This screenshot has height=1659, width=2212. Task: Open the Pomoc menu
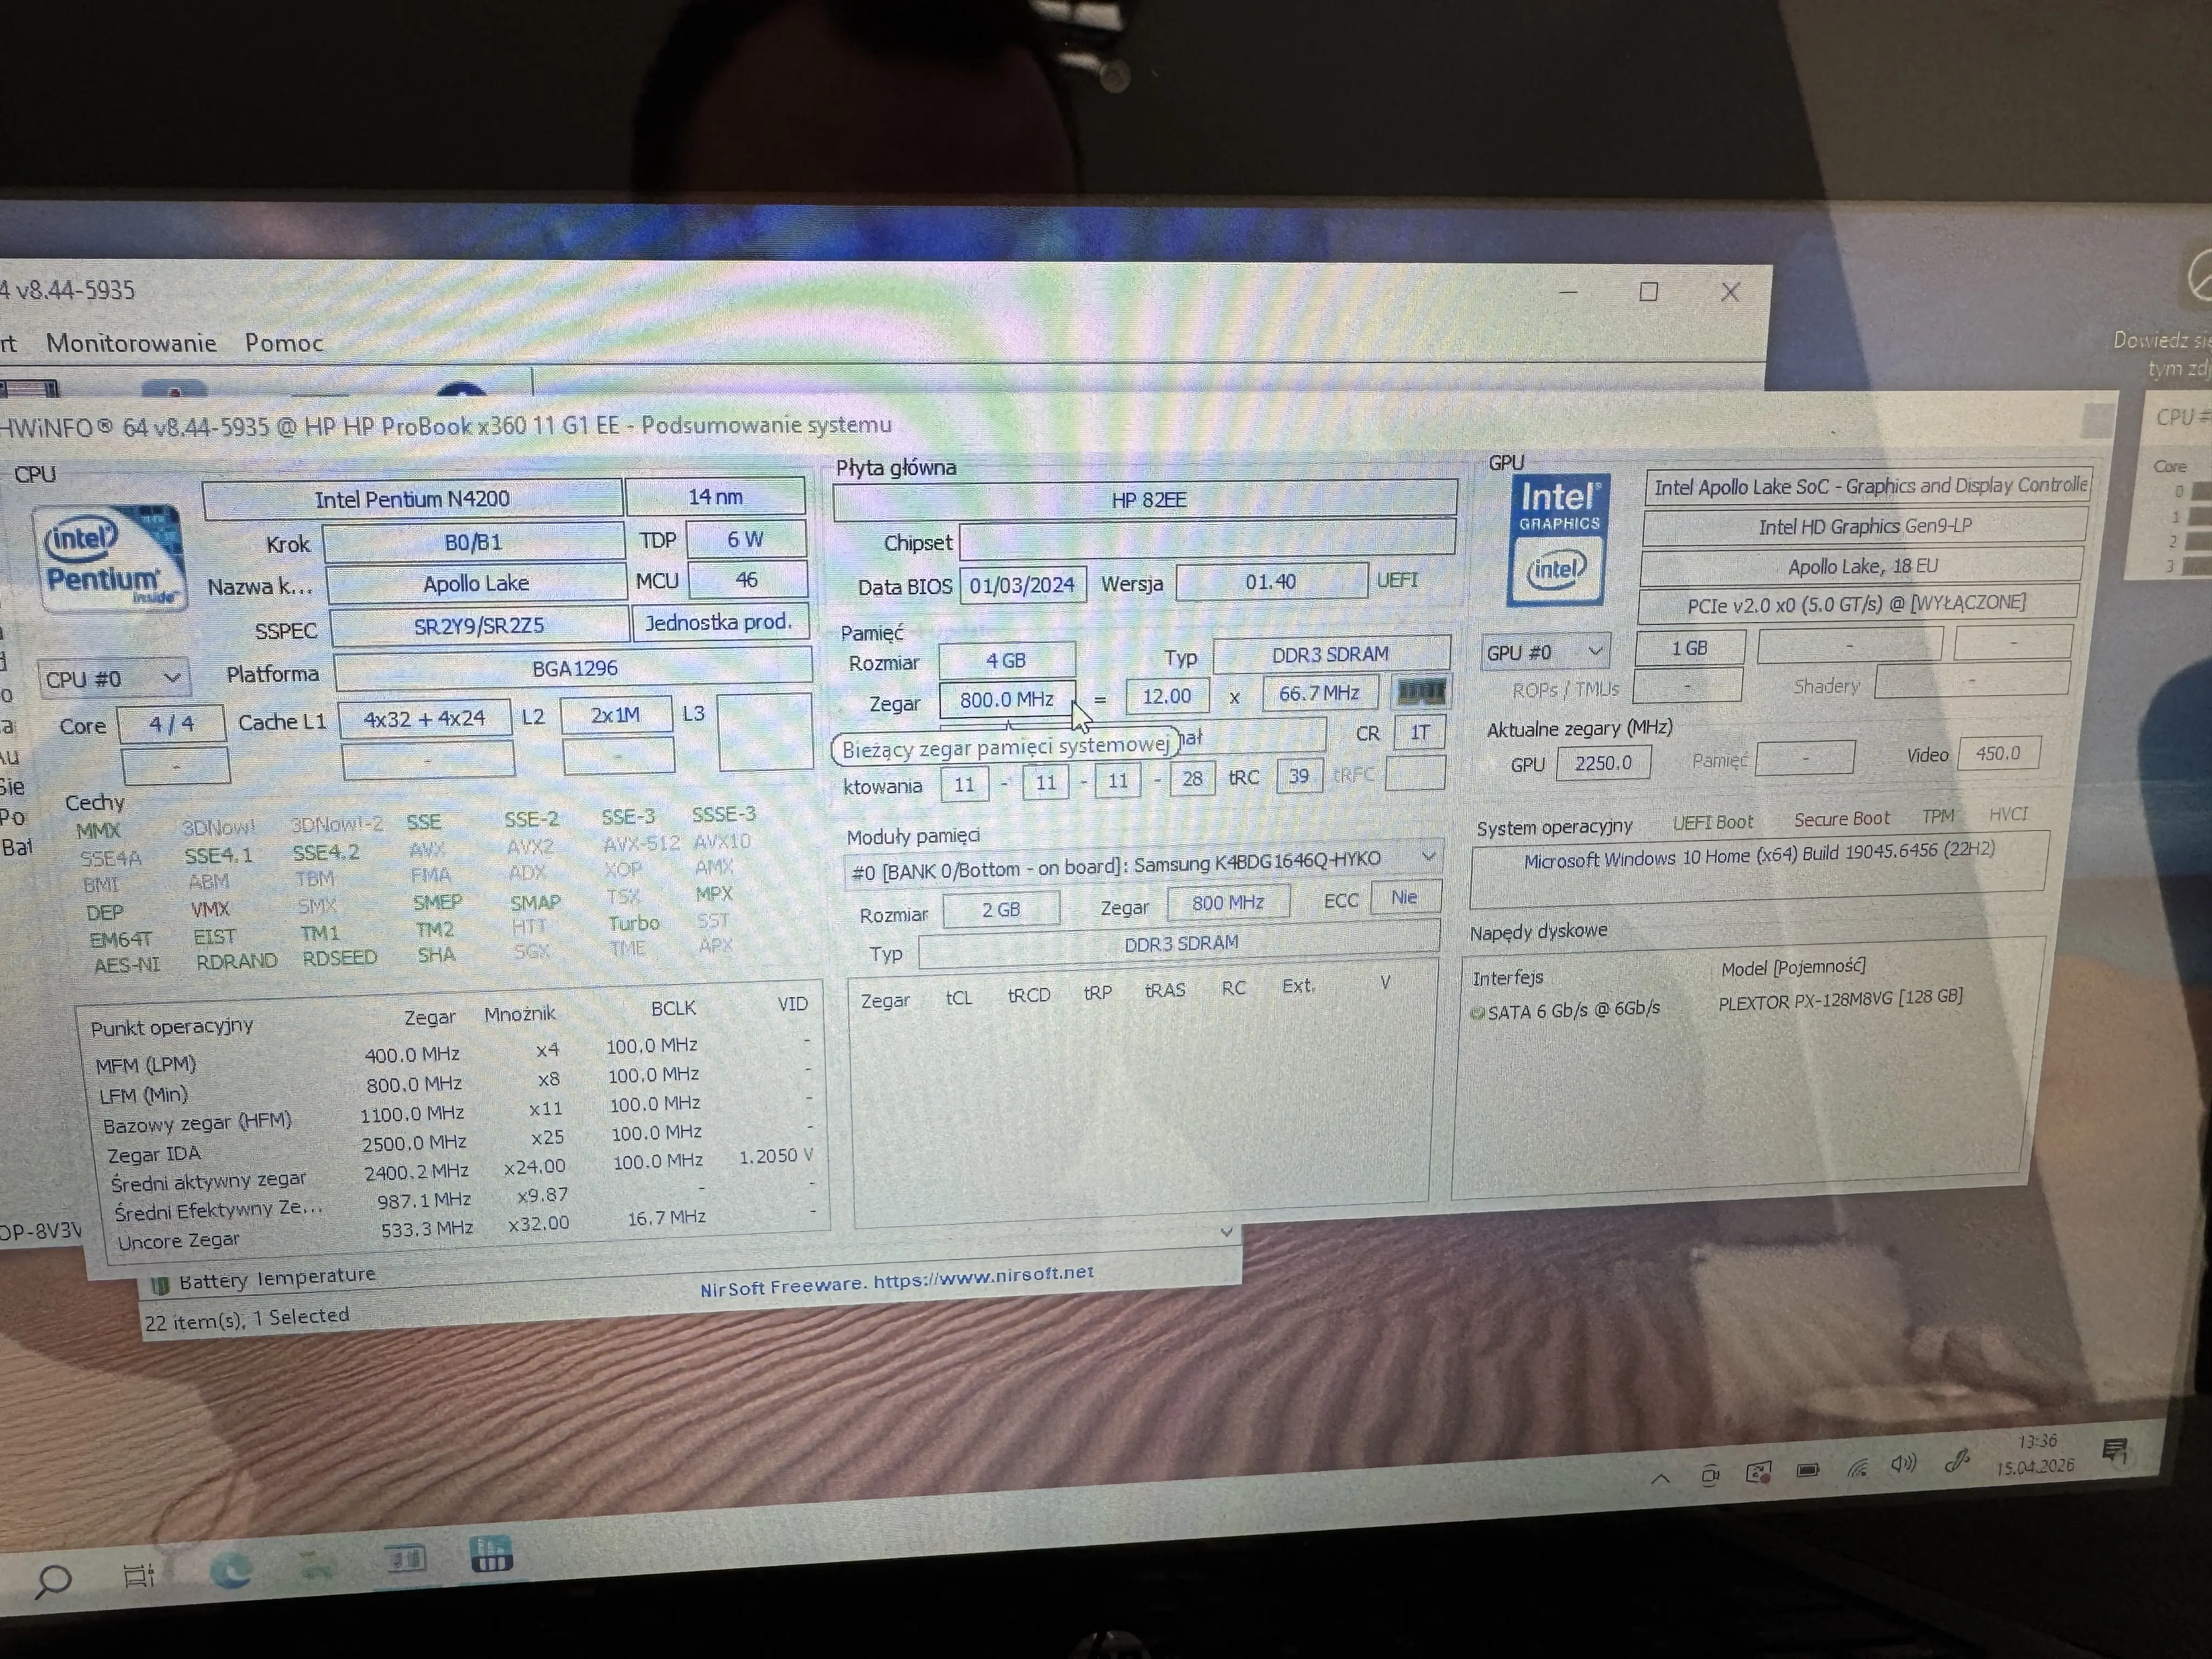coord(284,343)
